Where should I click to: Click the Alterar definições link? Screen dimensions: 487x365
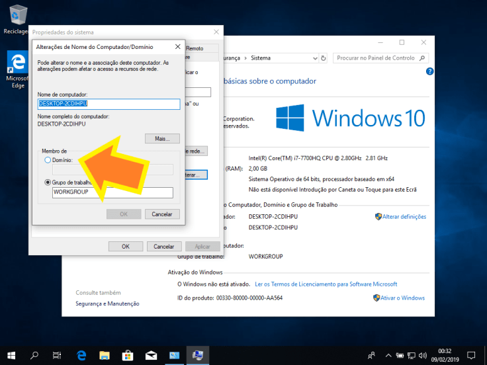[404, 217]
